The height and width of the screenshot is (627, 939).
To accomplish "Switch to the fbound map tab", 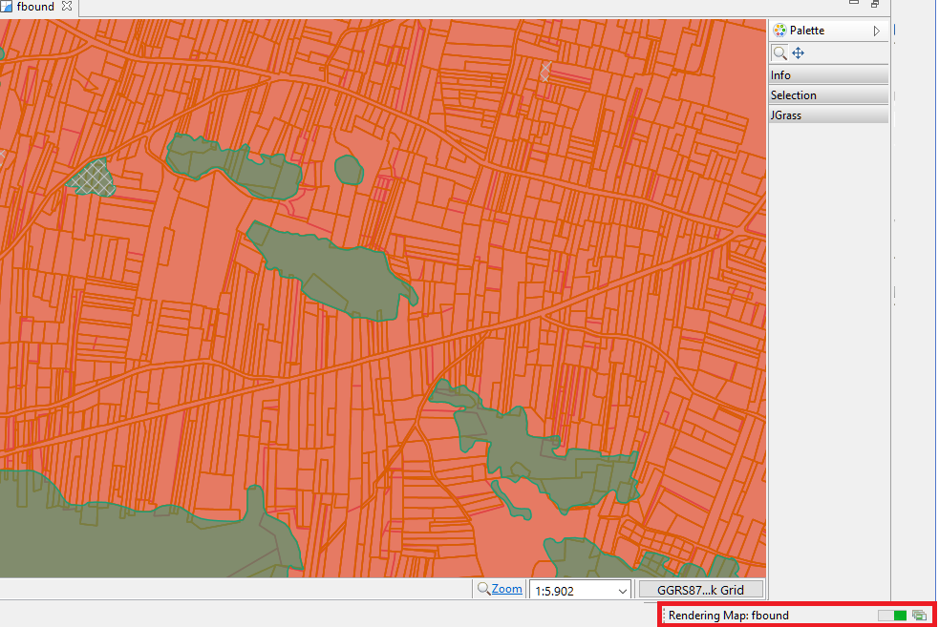I will [35, 7].
